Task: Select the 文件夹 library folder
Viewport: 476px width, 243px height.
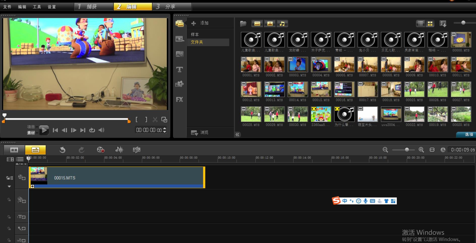Action: tap(208, 42)
